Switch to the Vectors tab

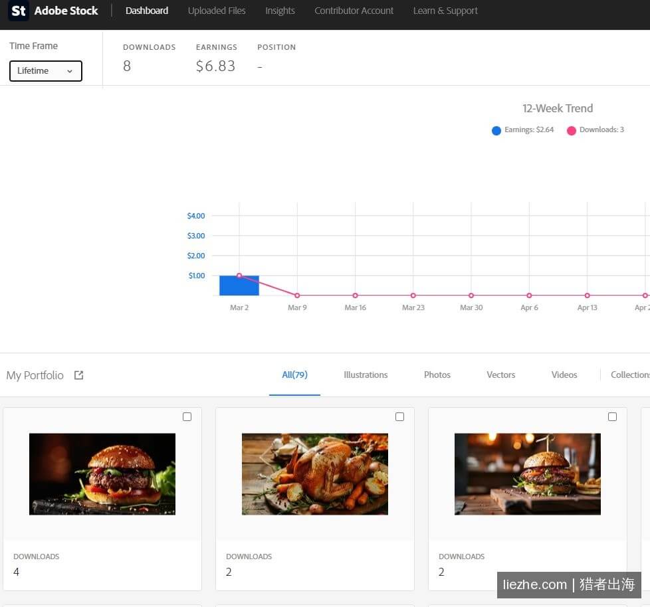point(500,375)
